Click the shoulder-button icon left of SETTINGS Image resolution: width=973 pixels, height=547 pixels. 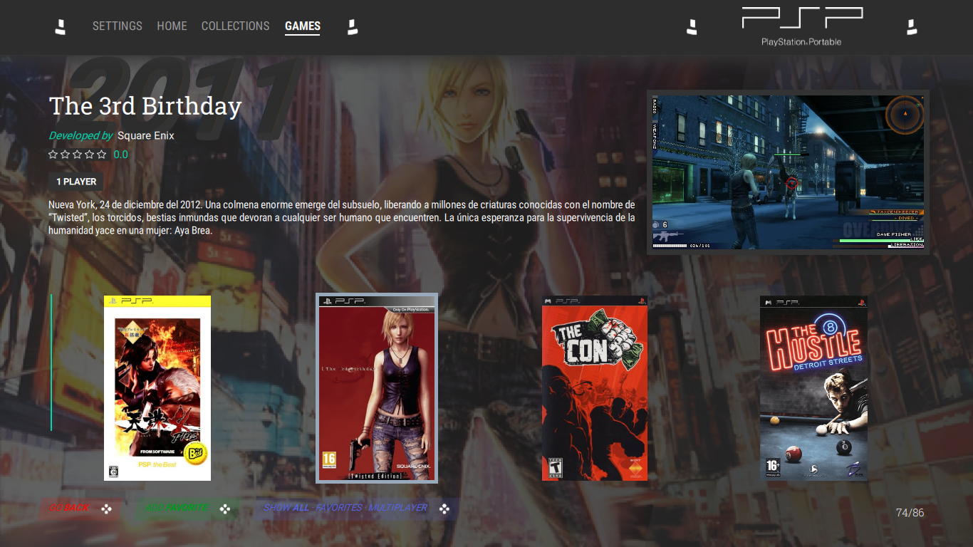(61, 27)
